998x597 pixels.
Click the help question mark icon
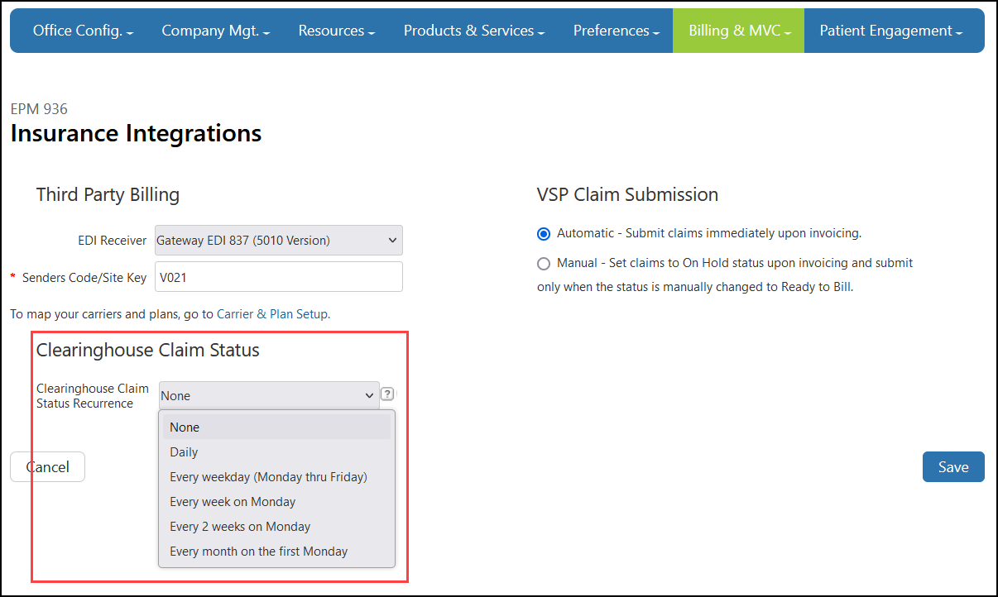point(386,394)
